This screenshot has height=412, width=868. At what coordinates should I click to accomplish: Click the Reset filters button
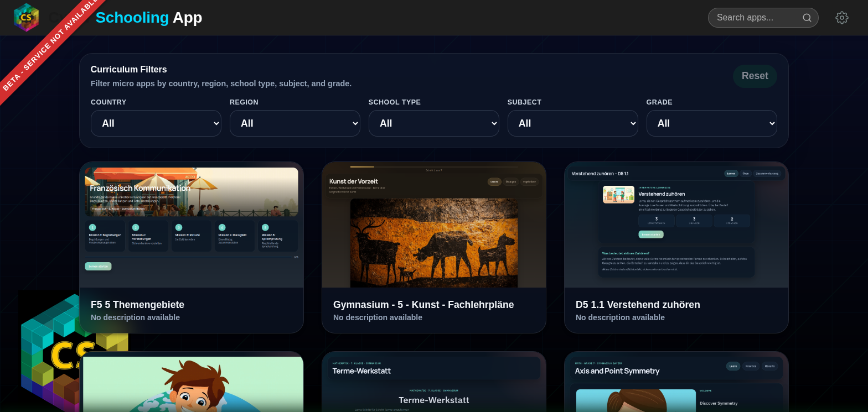click(755, 76)
